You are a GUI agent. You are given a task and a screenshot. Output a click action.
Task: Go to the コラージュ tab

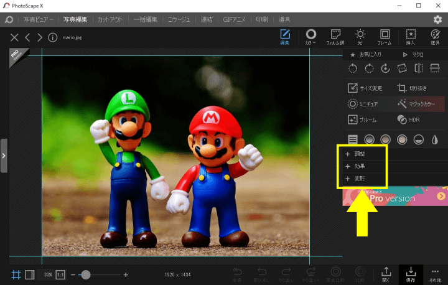179,19
